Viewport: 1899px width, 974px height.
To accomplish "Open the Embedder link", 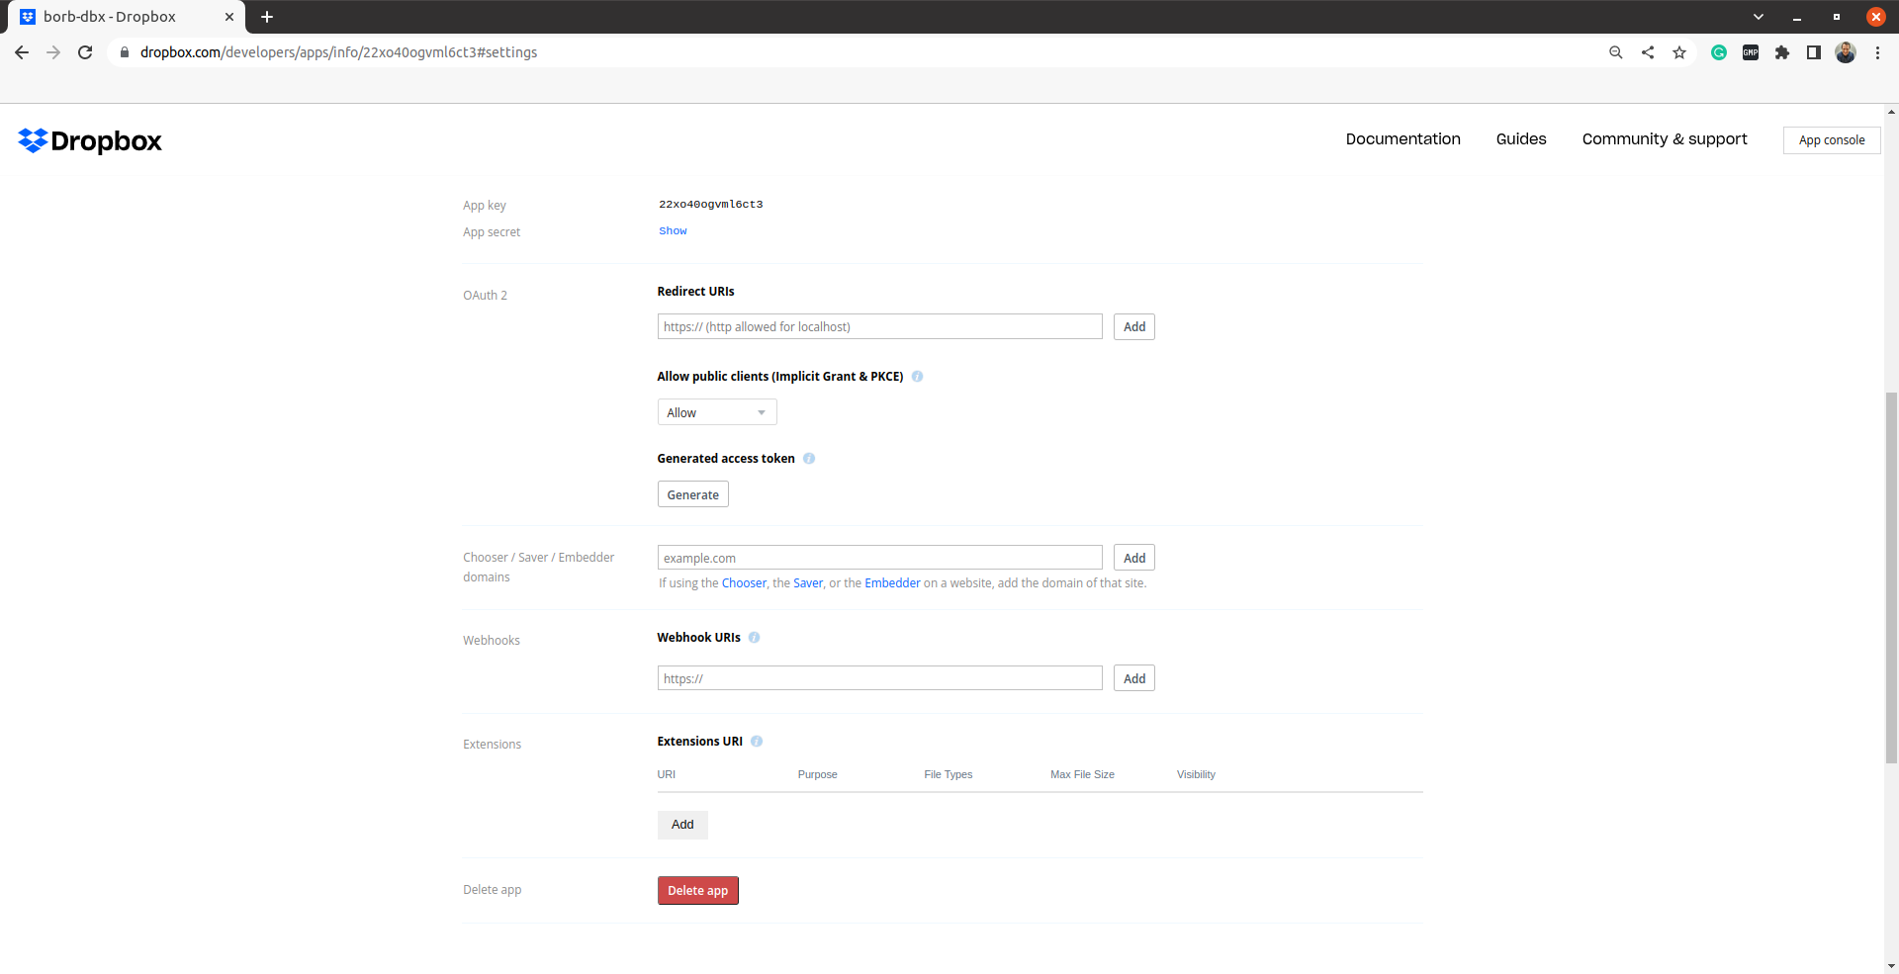I will tap(892, 583).
